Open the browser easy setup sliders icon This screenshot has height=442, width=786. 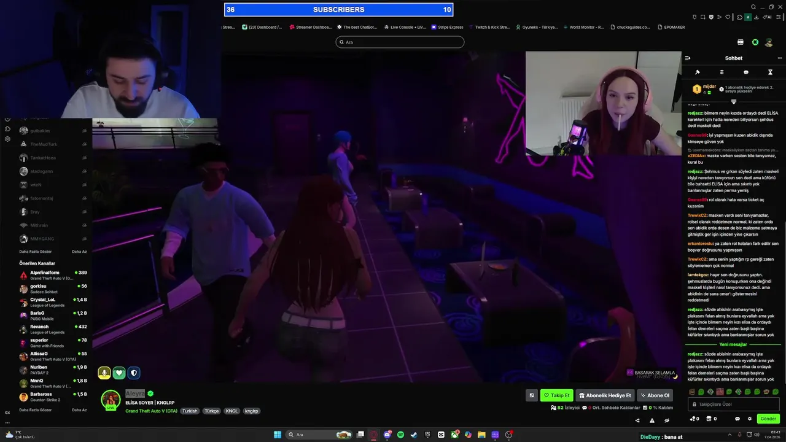(778, 17)
